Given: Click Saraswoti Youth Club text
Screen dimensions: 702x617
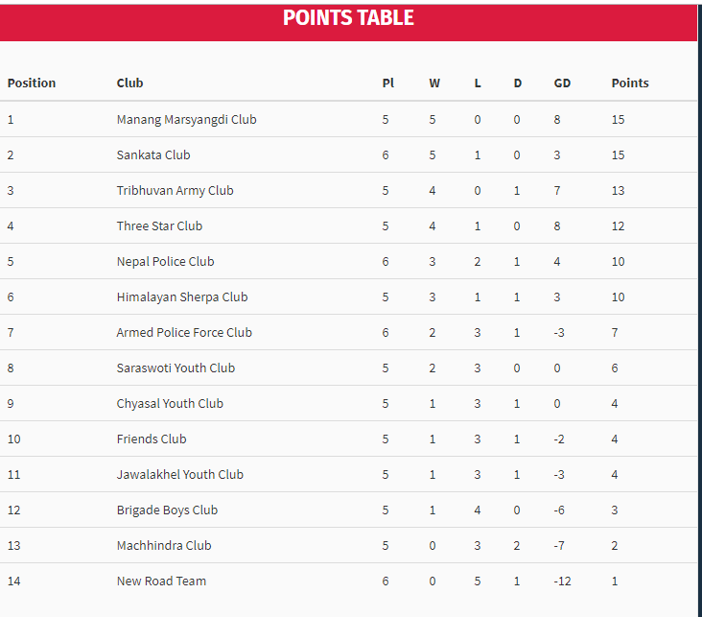Looking at the screenshot, I should coord(175,368).
